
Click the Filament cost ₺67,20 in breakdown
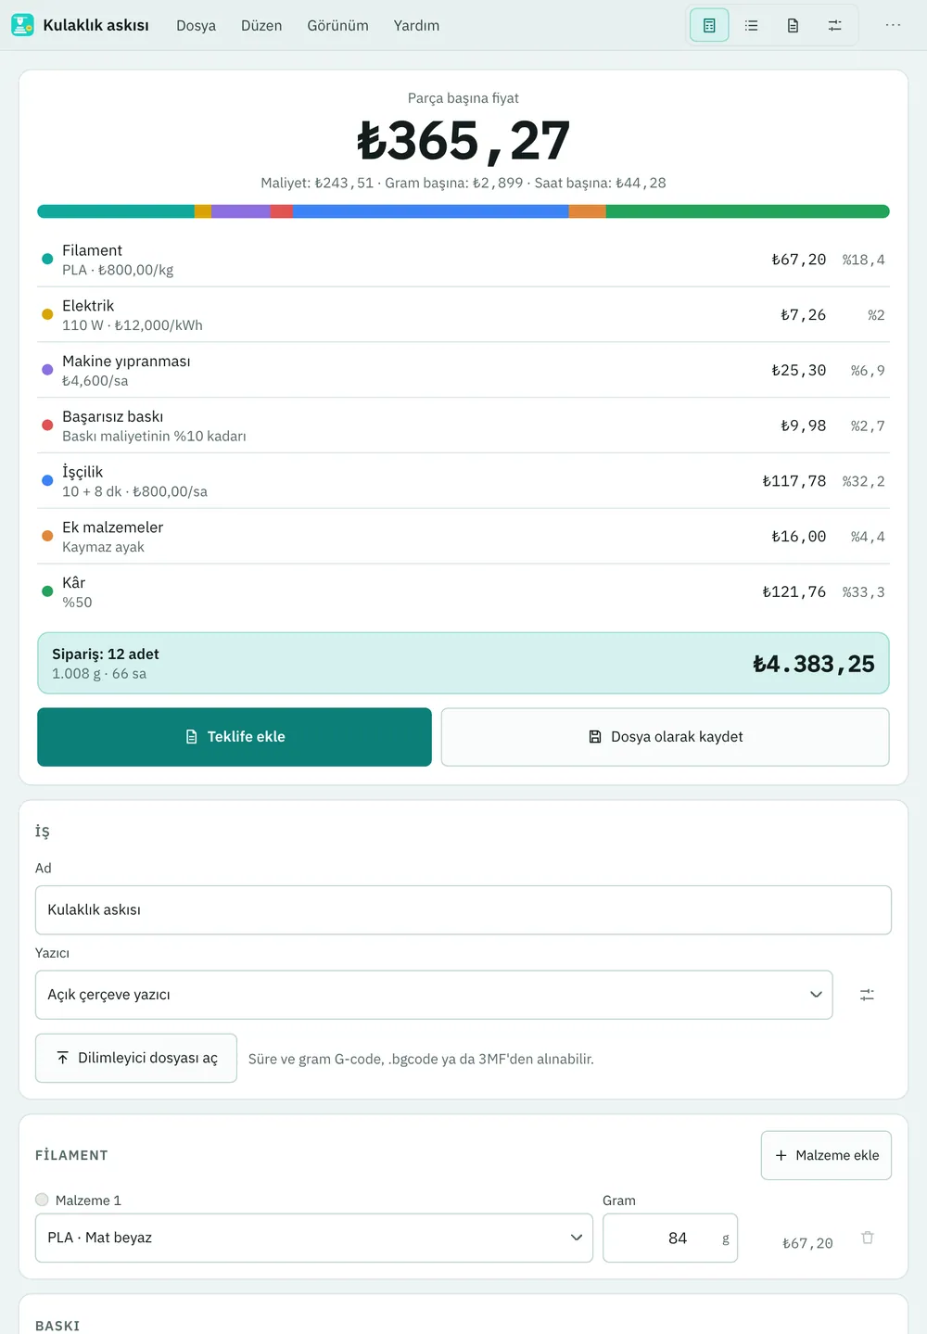pos(799,260)
